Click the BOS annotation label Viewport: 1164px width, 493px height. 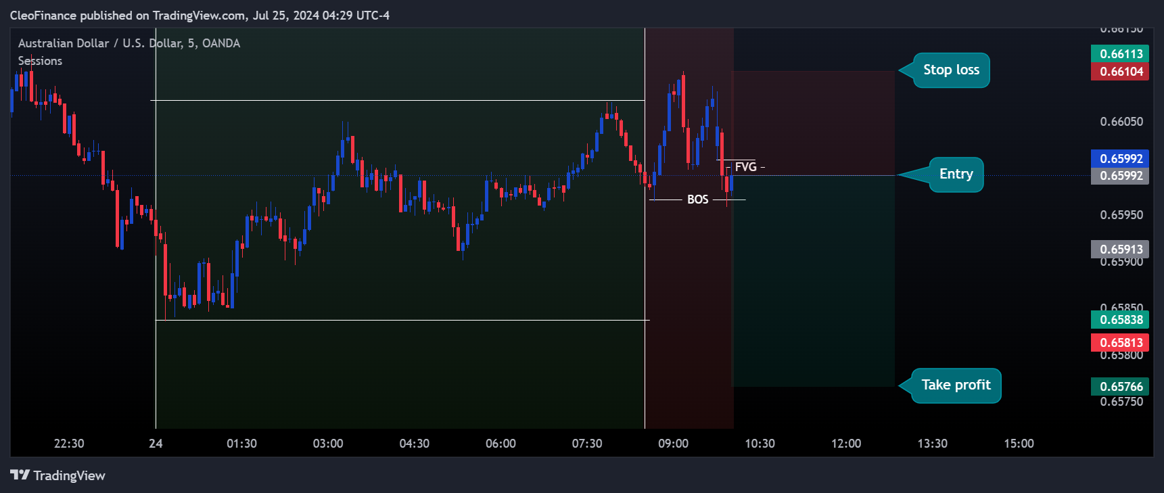(x=697, y=199)
